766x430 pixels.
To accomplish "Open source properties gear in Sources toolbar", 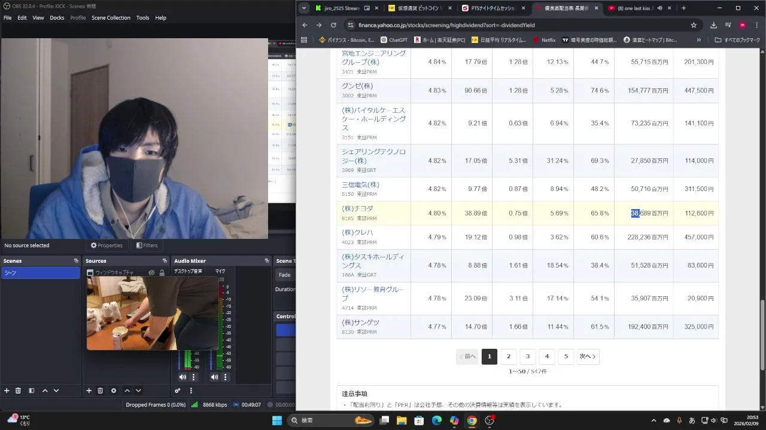I will point(114,391).
